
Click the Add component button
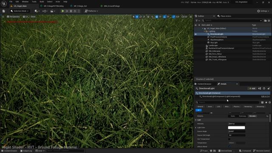(252, 88)
